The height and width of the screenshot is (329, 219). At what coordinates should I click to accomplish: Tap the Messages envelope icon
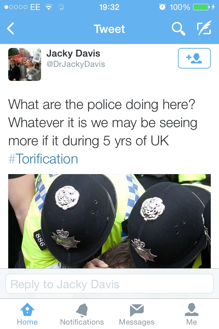pyautogui.click(x=137, y=310)
